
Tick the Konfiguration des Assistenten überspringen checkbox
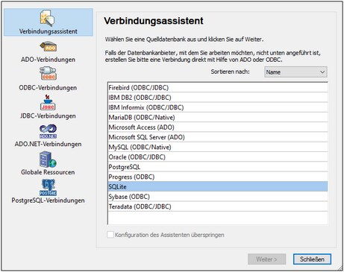[x=110, y=235]
